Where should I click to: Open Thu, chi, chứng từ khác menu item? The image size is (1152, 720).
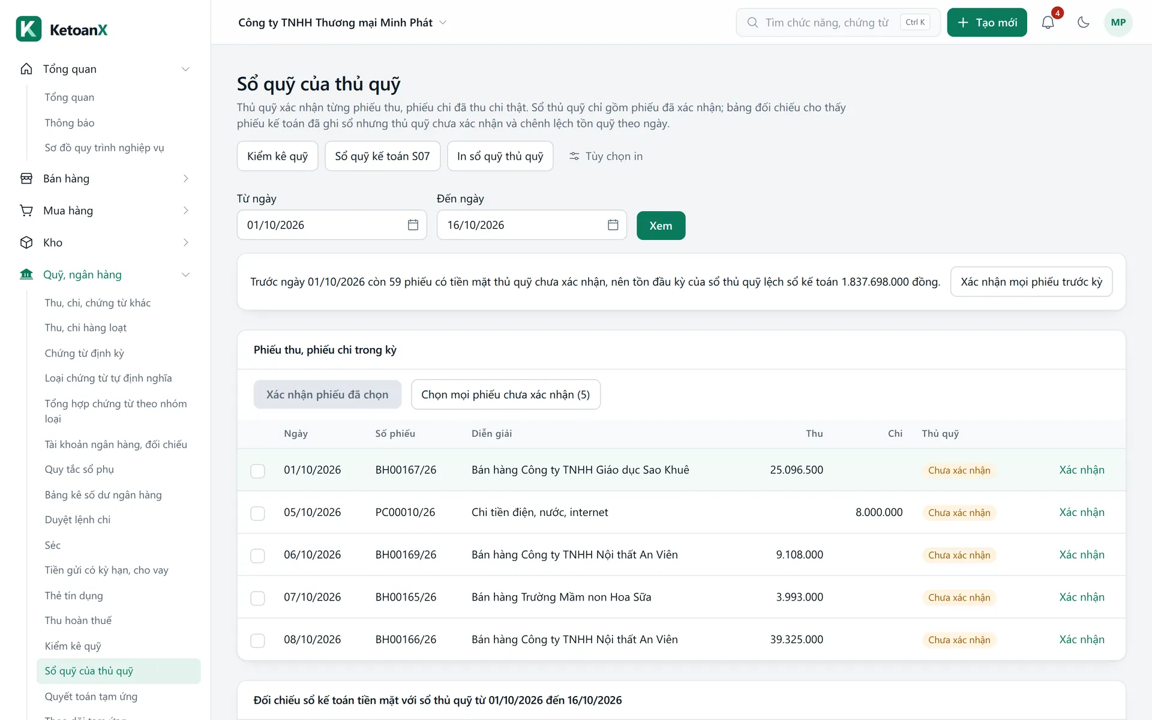pos(98,303)
